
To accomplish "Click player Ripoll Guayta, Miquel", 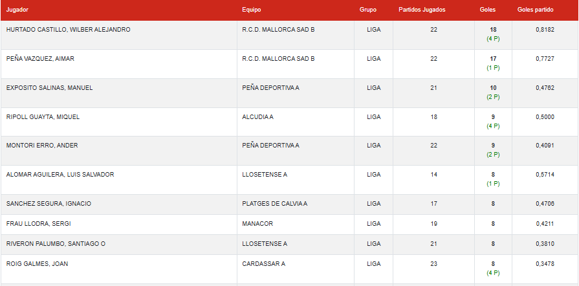I will 43,116.
